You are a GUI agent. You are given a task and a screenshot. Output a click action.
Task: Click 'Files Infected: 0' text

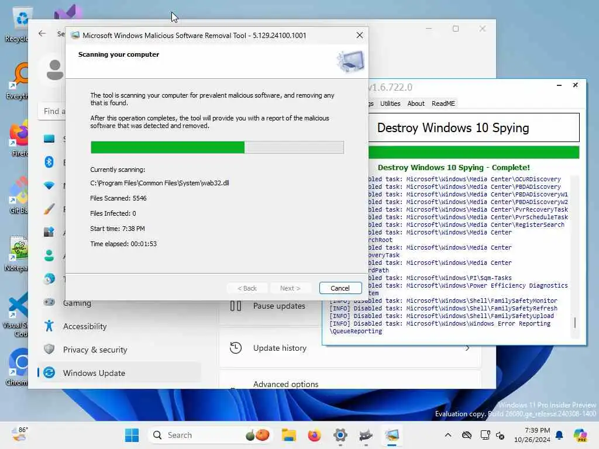[x=113, y=213]
